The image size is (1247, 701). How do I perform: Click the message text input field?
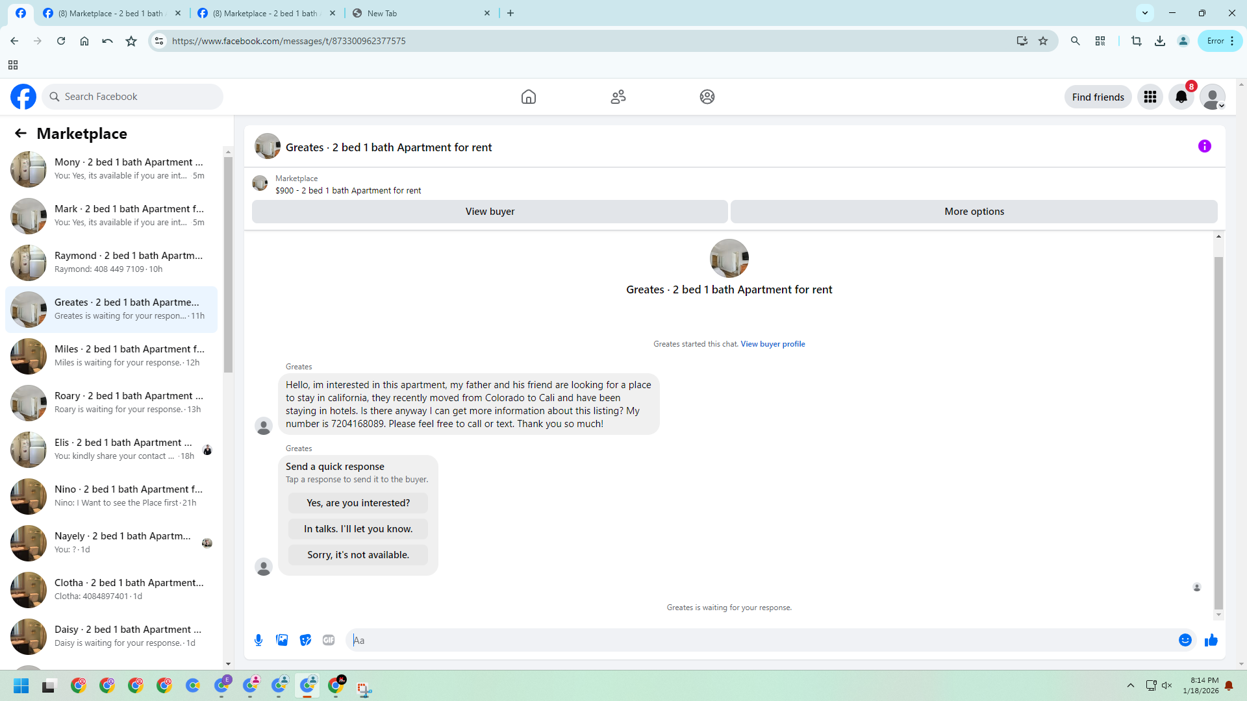760,640
